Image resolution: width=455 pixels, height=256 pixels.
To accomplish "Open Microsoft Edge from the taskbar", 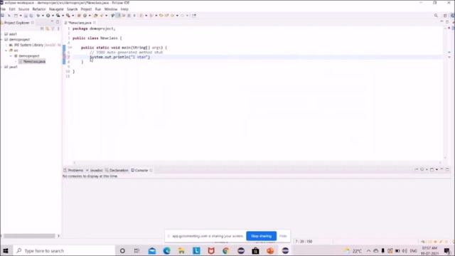I will coord(166,251).
